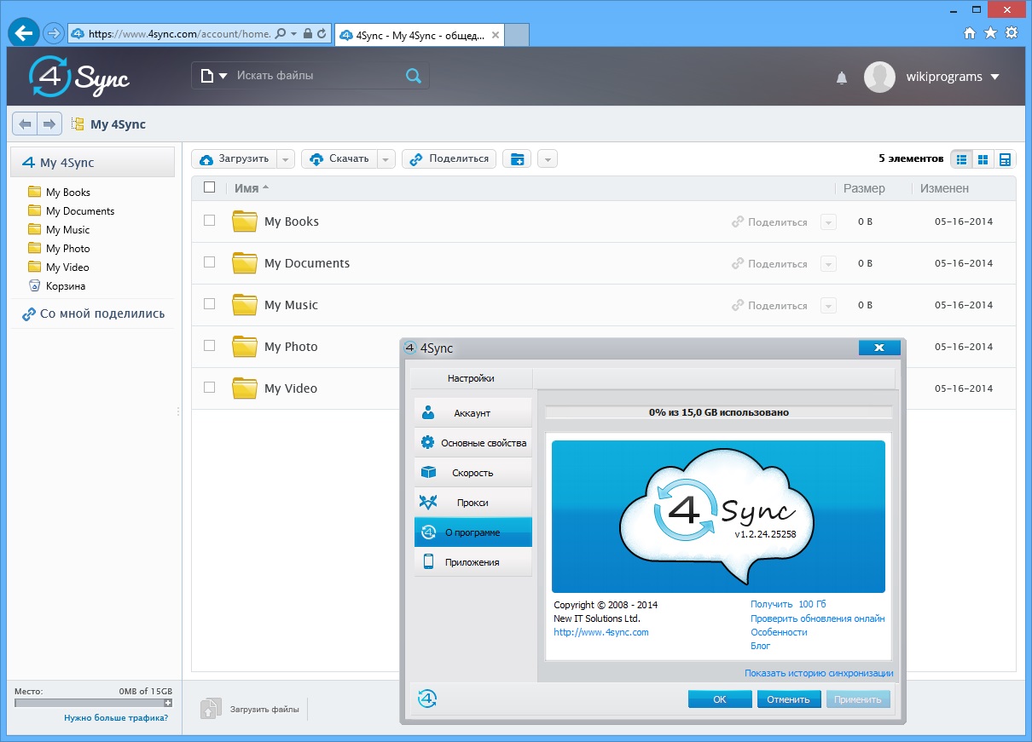Click the storage usage progress bar in dialog

click(718, 412)
